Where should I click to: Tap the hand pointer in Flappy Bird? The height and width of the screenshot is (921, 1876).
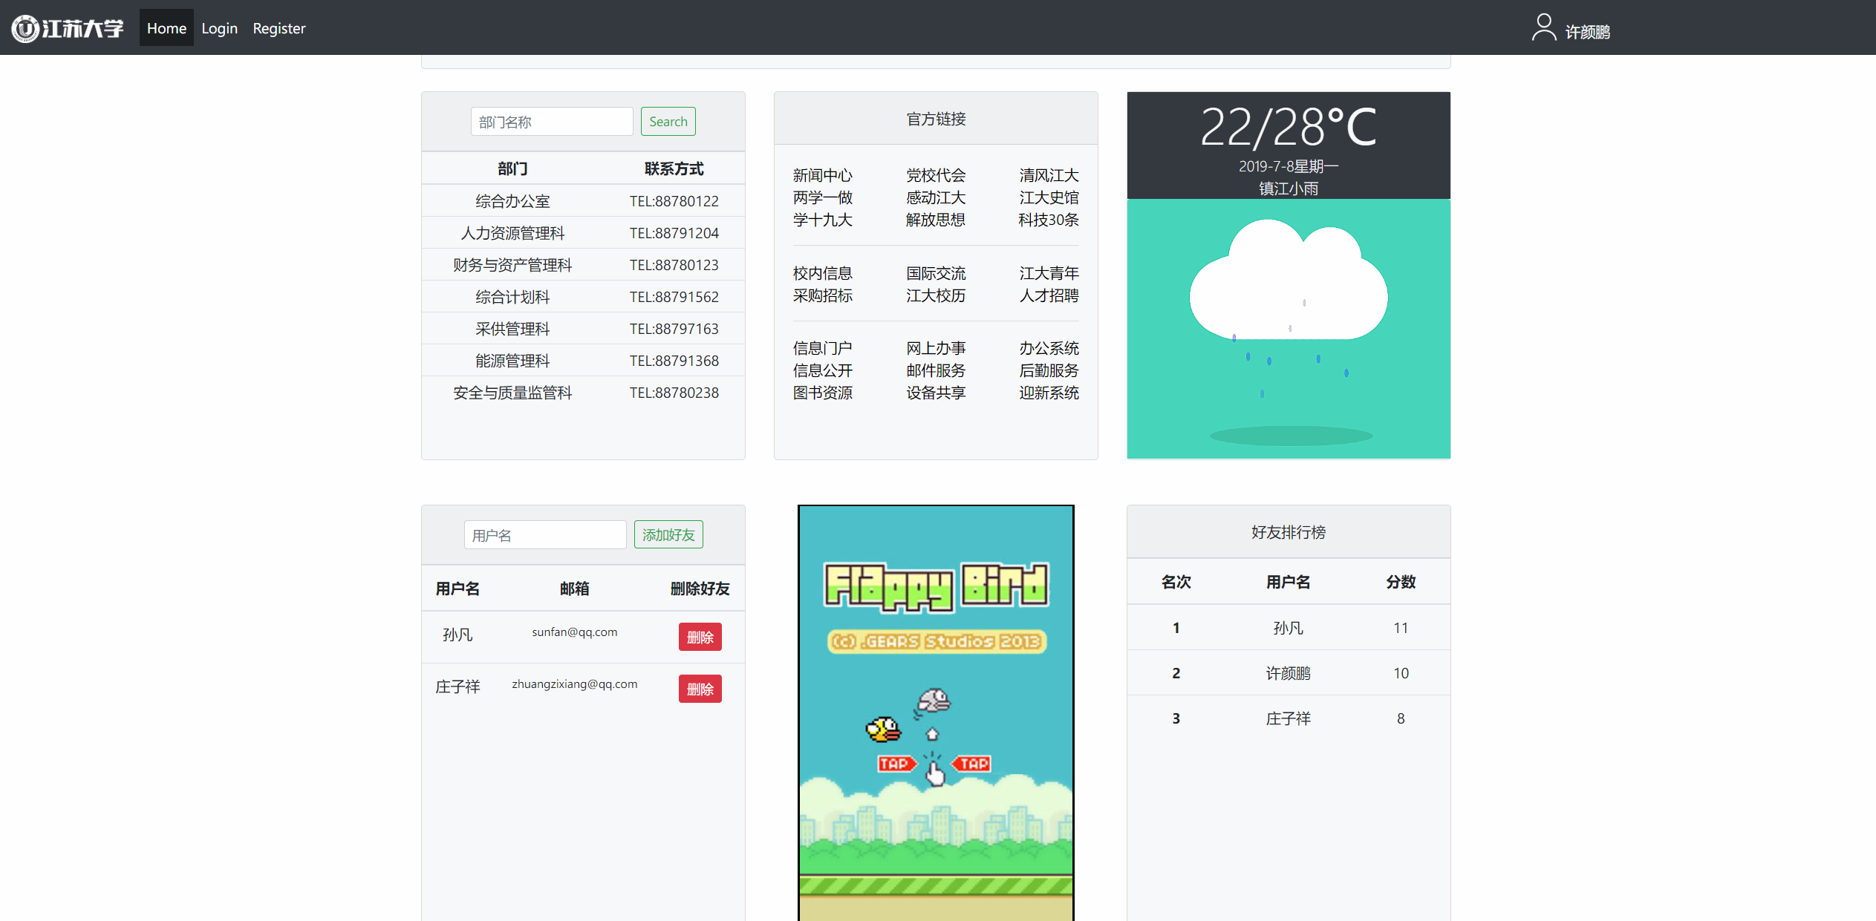935,773
